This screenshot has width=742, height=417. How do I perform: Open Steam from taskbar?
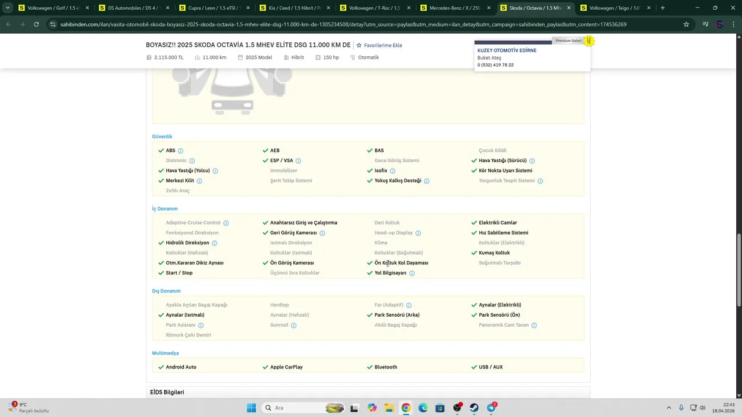tap(474, 408)
